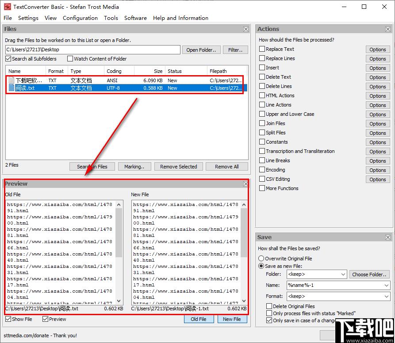Expand the Folder keep dropdown
Viewport: 395px width, 343px height.
tap(343, 274)
